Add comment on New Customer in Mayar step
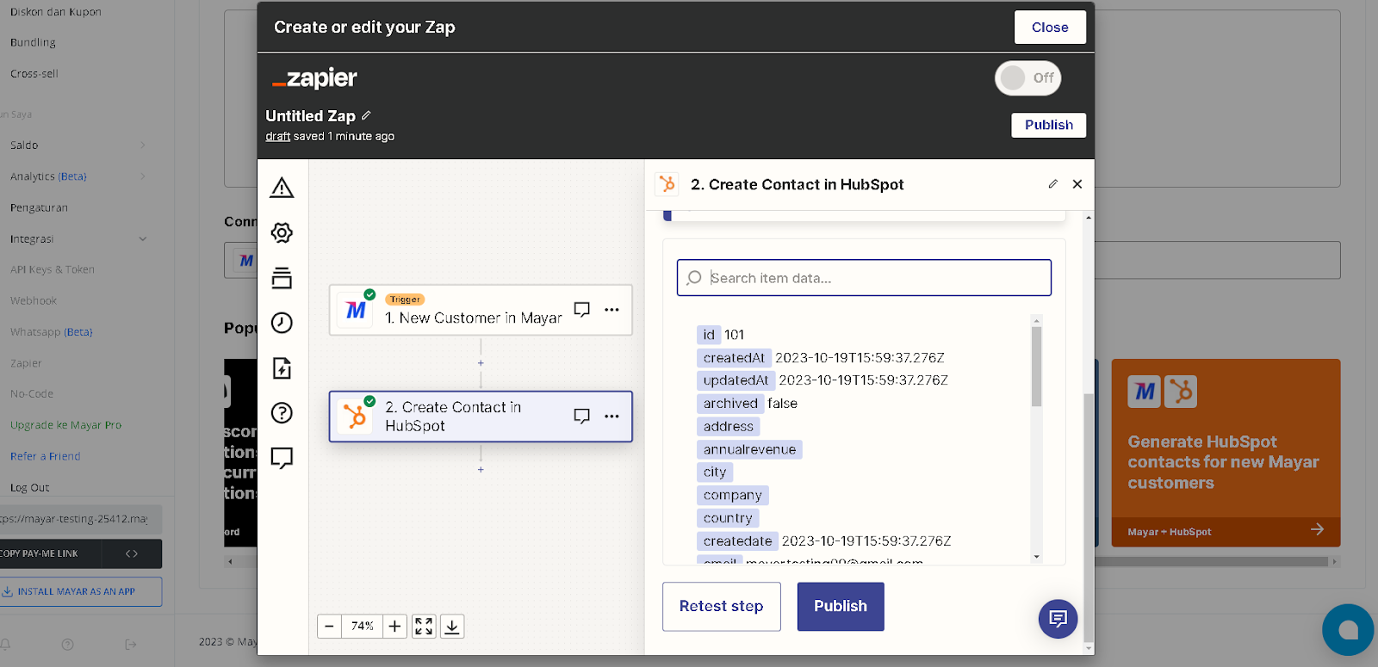1378x667 pixels. (582, 309)
